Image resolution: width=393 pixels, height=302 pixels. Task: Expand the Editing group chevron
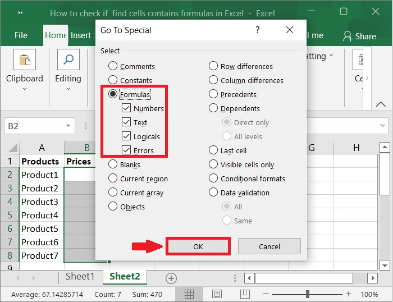(x=68, y=89)
